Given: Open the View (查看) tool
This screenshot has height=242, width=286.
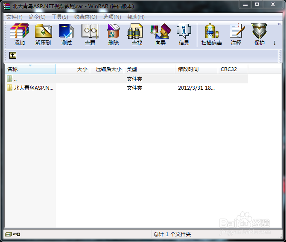Looking at the screenshot, I should (x=90, y=34).
